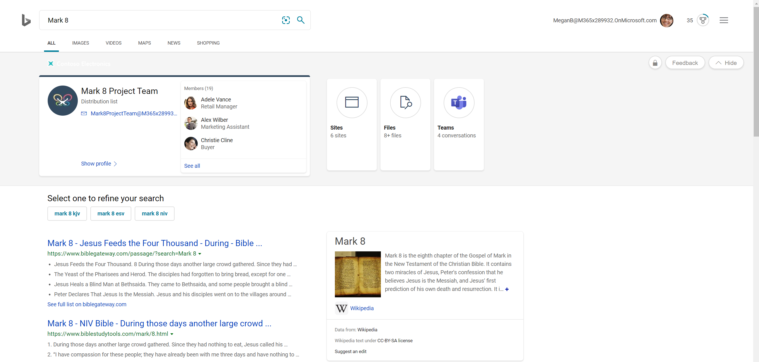The width and height of the screenshot is (759, 362).
Task: Switch to the VIDEOS tab
Action: [113, 43]
